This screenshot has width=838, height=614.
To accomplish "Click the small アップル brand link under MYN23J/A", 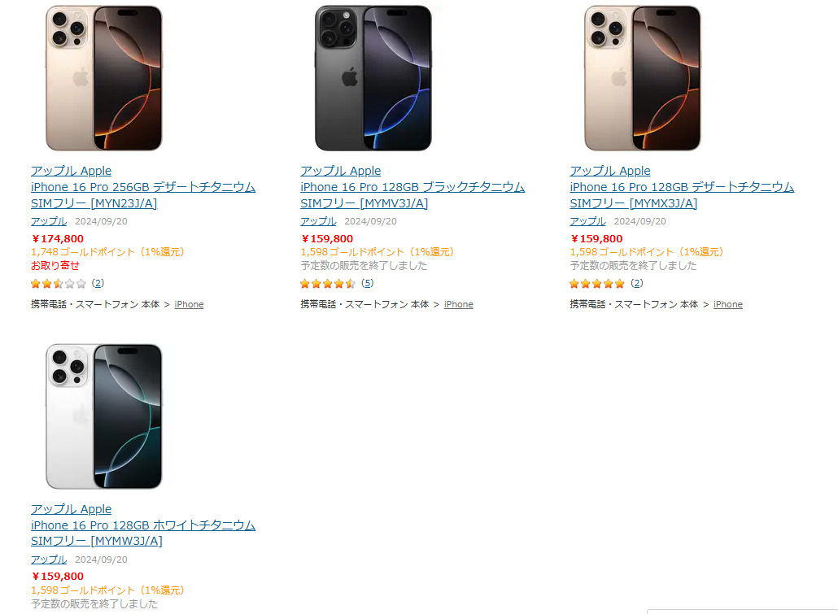I will click(x=49, y=221).
